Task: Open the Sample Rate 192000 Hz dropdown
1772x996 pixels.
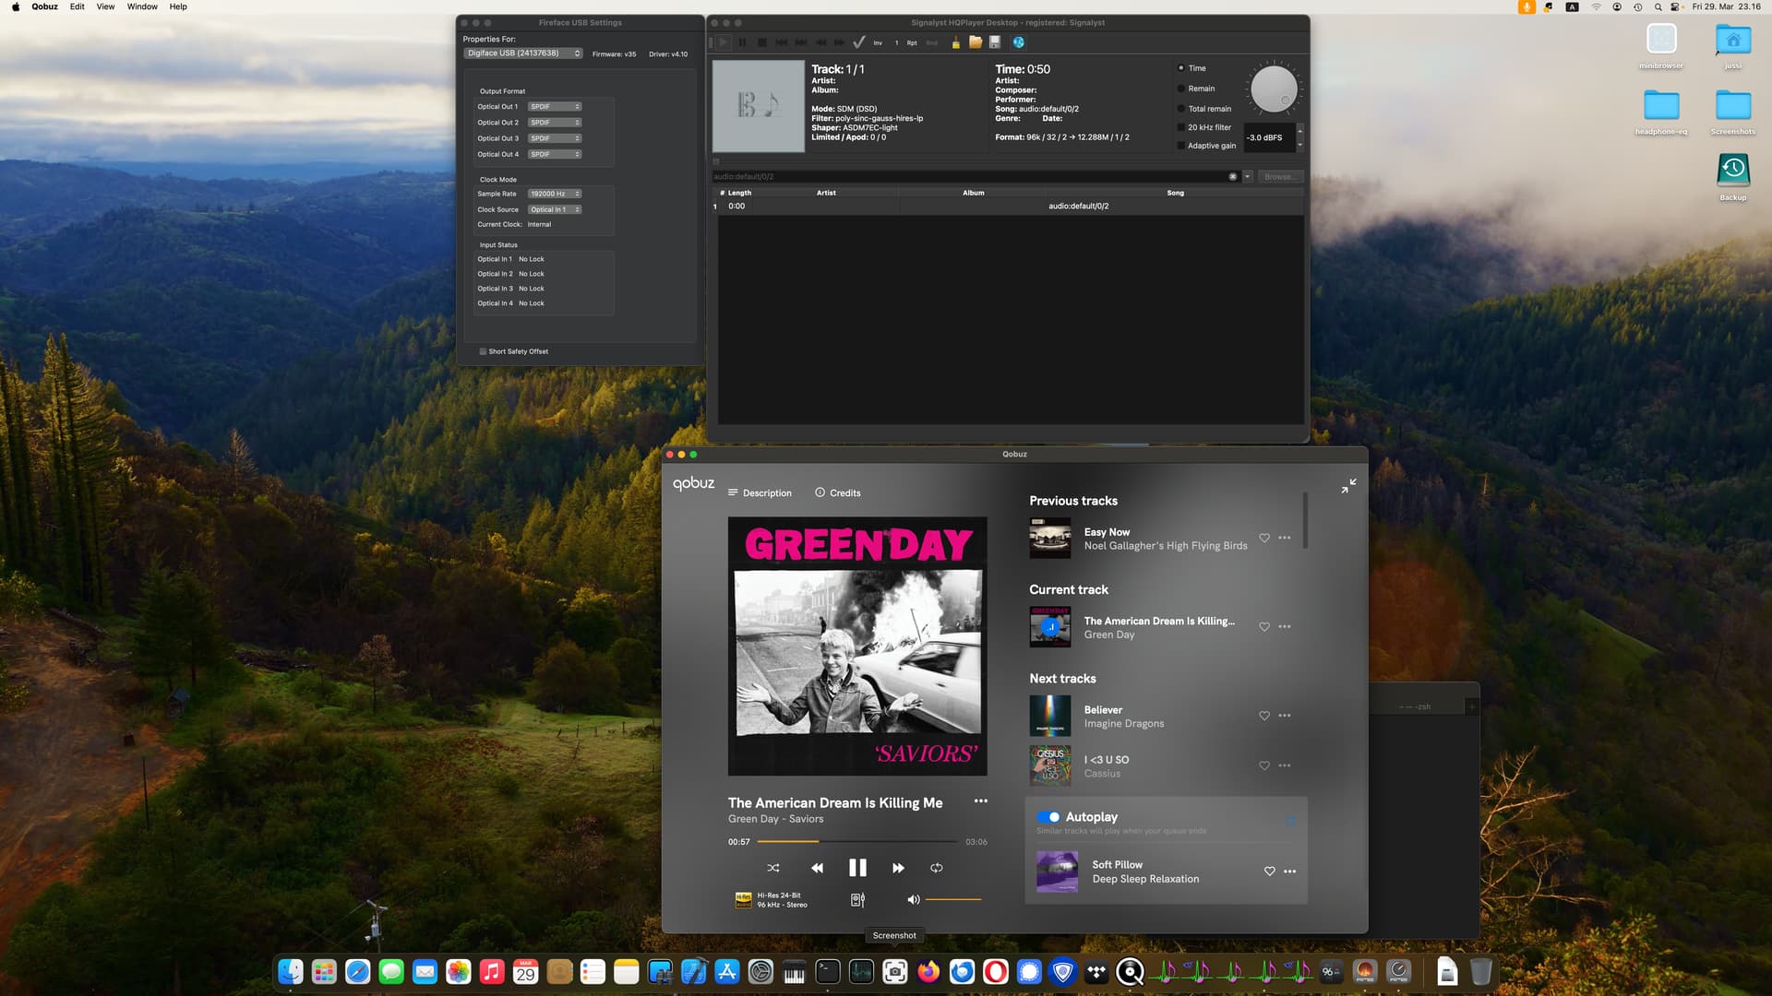Action: click(x=555, y=194)
